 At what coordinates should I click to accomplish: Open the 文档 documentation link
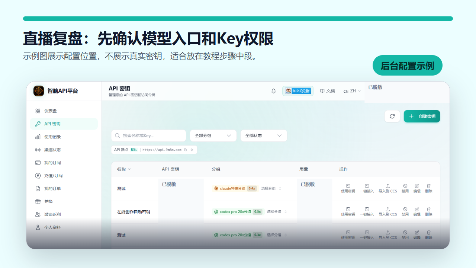328,91
